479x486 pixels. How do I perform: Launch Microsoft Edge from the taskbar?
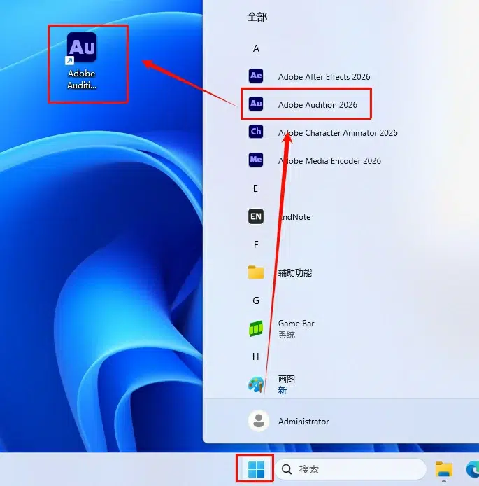pos(472,469)
